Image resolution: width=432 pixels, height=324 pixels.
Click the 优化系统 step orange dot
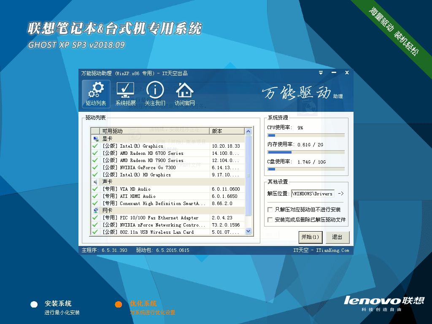click(119, 305)
